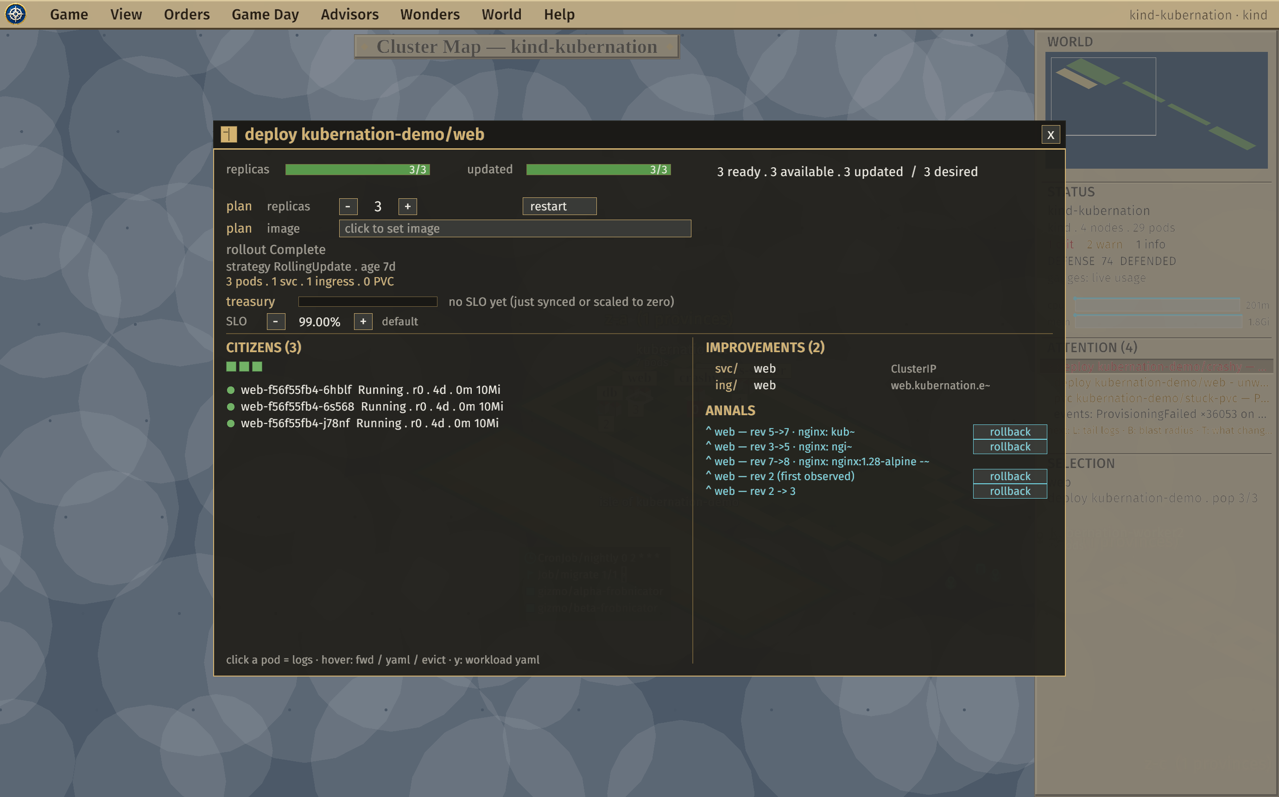Image resolution: width=1279 pixels, height=797 pixels.
Task: Click the first green citizen square
Action: coord(231,367)
